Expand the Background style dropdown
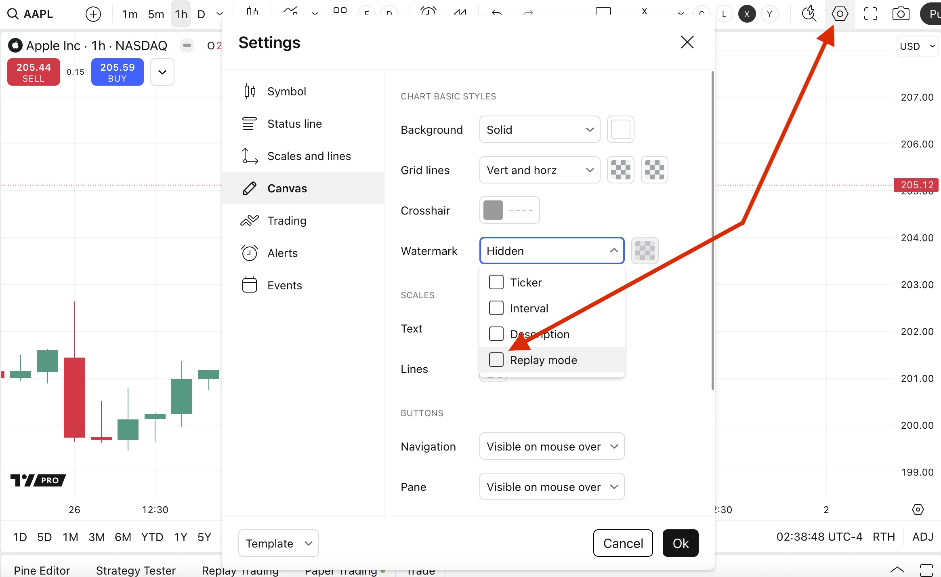Viewport: 941px width, 577px height. coord(540,130)
